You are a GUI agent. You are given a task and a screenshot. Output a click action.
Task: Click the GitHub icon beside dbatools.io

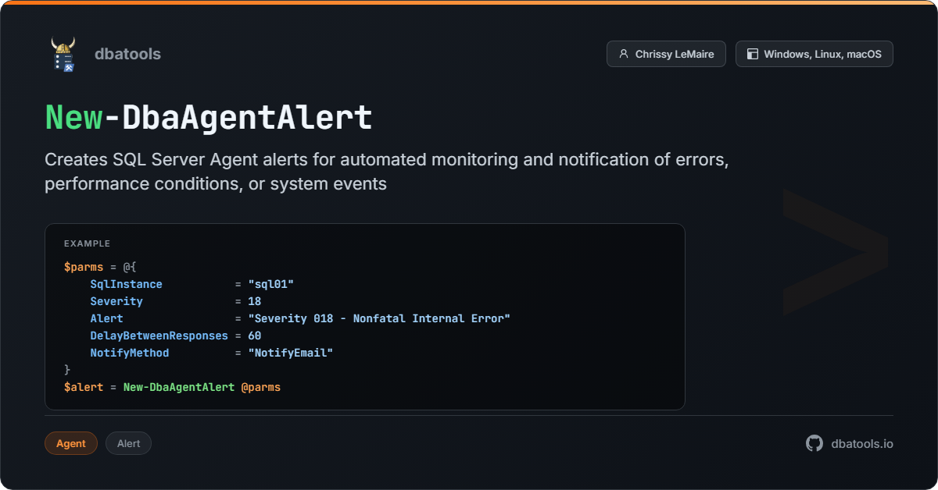point(814,443)
